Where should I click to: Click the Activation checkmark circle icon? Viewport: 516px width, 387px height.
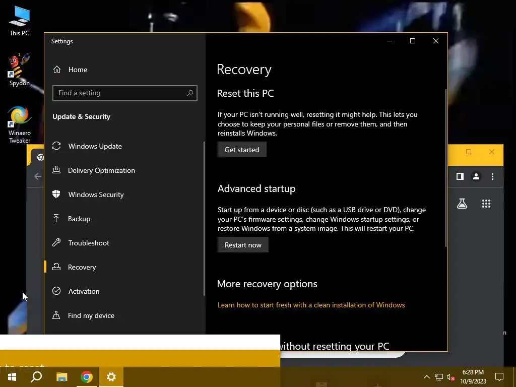[x=56, y=291]
